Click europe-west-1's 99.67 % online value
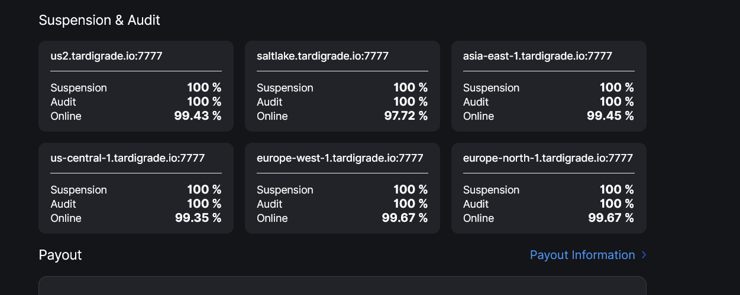 [x=405, y=218]
